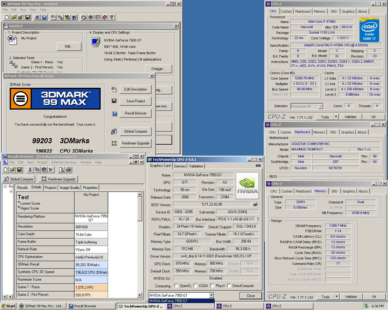Click the Print icon in Result Browser toolbar

pyautogui.click(x=68, y=170)
